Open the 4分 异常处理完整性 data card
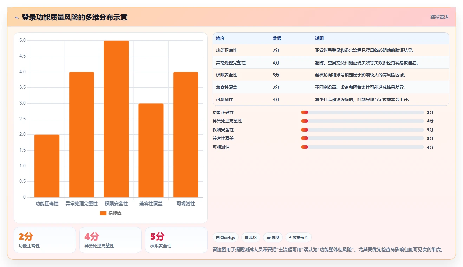 click(x=110, y=240)
